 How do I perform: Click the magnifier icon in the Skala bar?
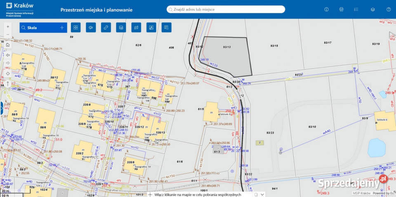click(x=24, y=28)
